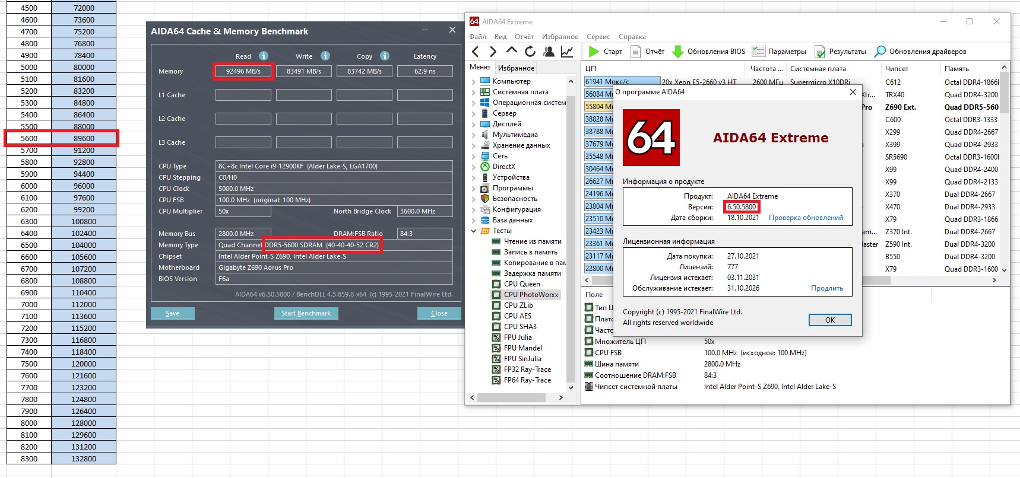Select spreadsheet cell containing 89600
1020x478 pixels.
pyautogui.click(x=84, y=138)
